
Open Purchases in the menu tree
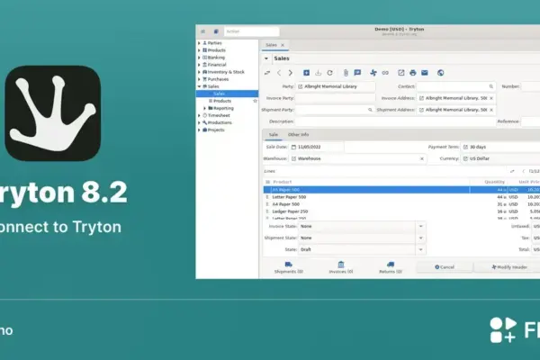(x=218, y=79)
